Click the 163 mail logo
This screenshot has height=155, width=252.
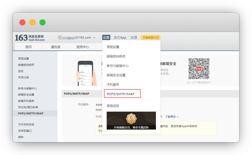pyautogui.click(x=30, y=38)
